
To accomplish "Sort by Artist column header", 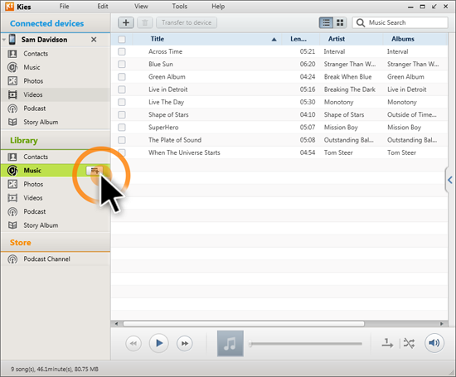I will pyautogui.click(x=351, y=39).
